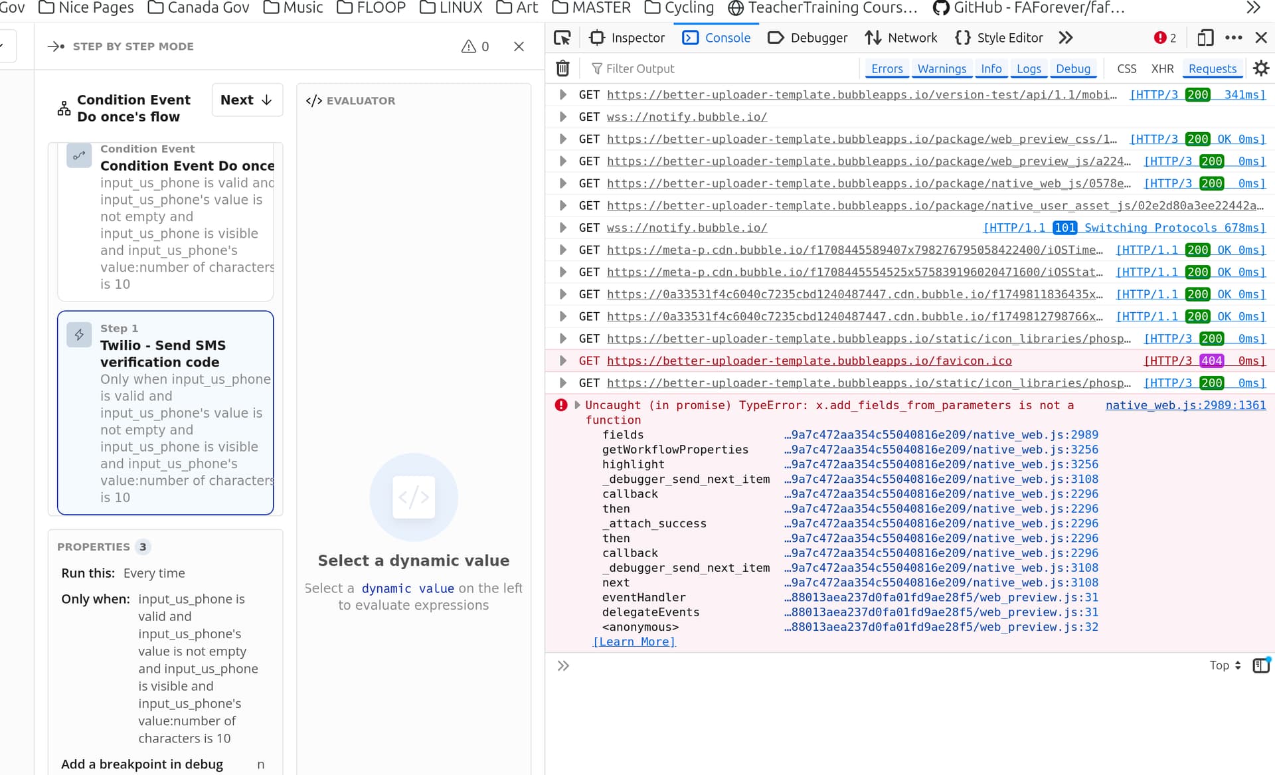The width and height of the screenshot is (1275, 775).
Task: Open the favicon.ico URL link
Action: 809,361
